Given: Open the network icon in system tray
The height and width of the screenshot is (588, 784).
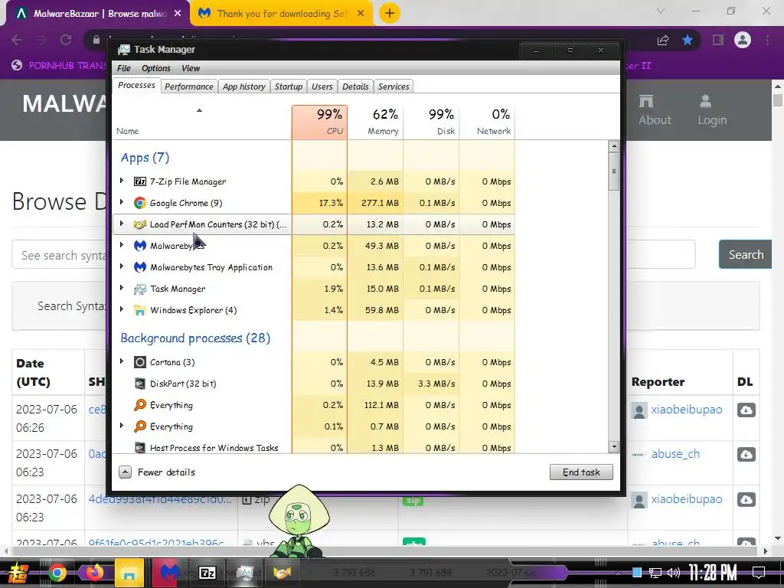Looking at the screenshot, I should (655, 573).
